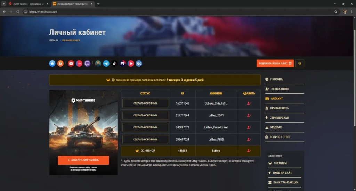The height and width of the screenshot is (191, 356).
Task: Click the premium subscription remaining banner
Action: (155, 80)
